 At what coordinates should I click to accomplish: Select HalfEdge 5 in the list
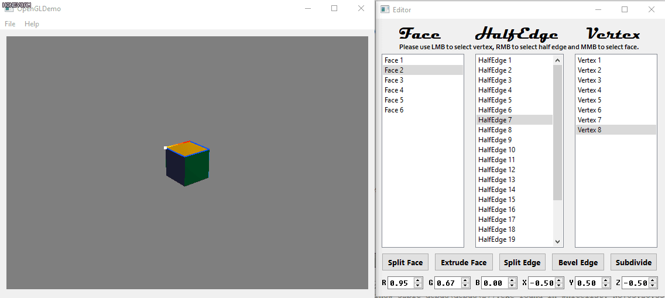point(515,100)
